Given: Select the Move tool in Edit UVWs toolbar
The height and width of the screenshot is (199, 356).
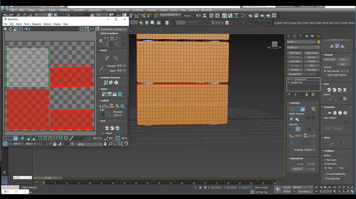Looking at the screenshot, I should (x=5, y=29).
